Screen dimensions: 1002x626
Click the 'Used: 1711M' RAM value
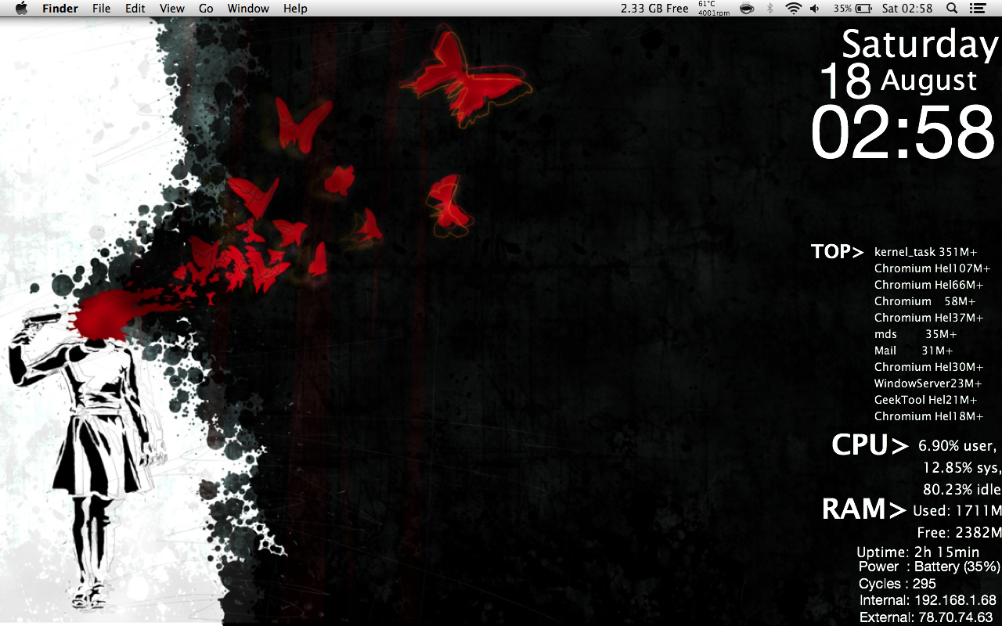pyautogui.click(x=957, y=511)
